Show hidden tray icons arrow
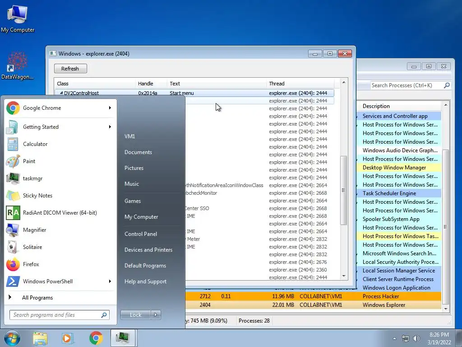Screen dimensions: 462x347 394,338
